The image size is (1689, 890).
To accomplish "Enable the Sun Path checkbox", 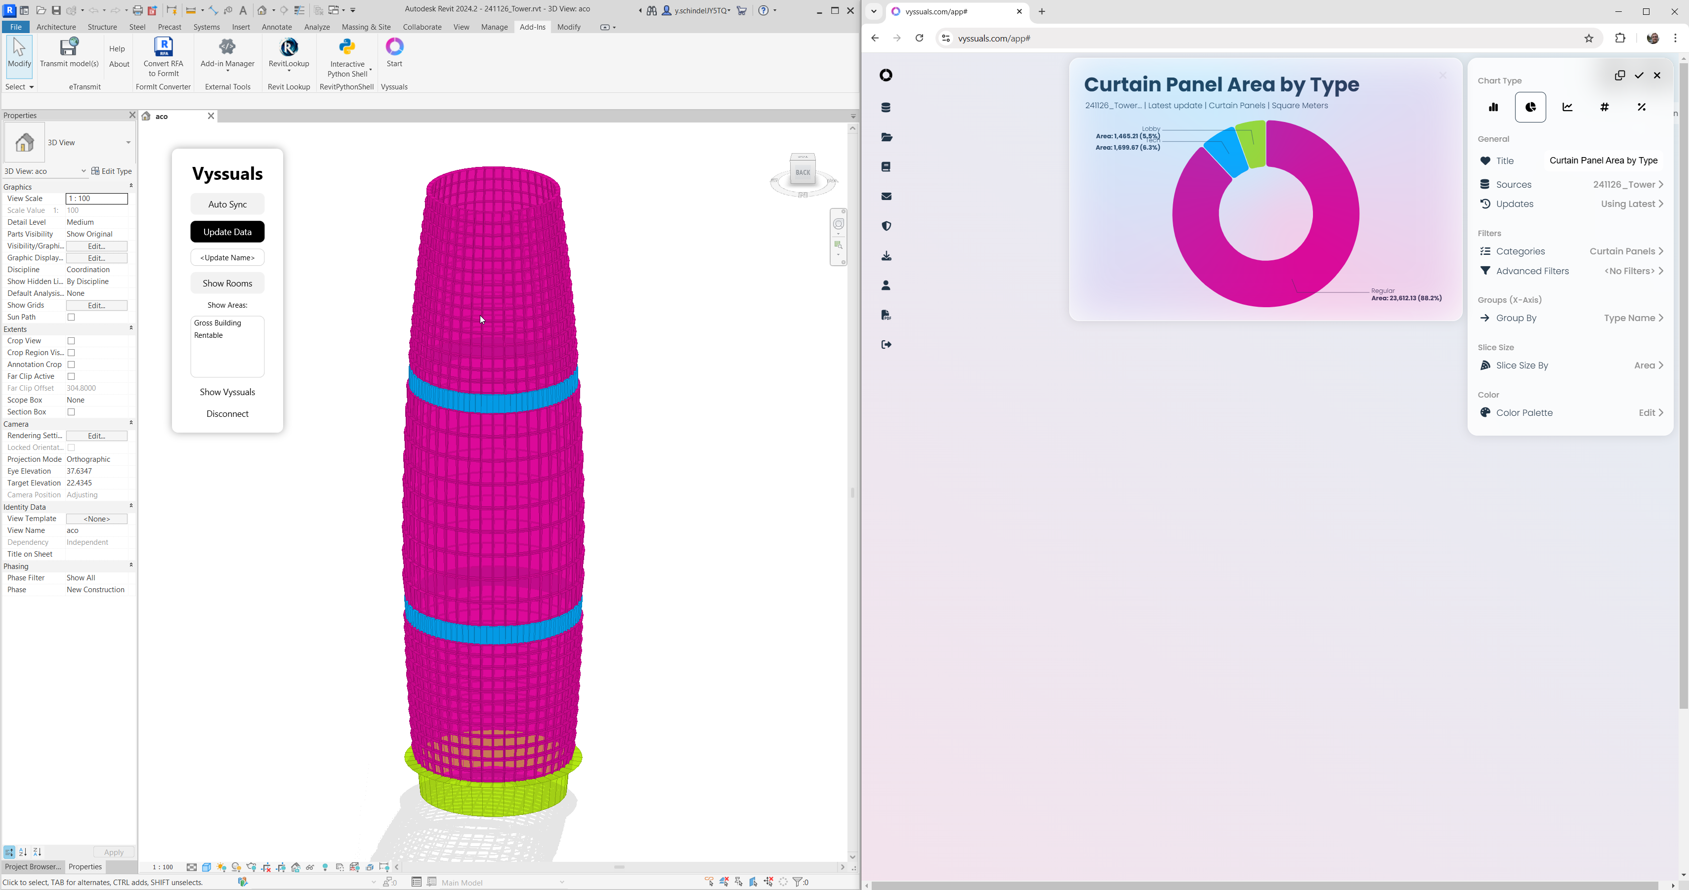I will pyautogui.click(x=72, y=317).
